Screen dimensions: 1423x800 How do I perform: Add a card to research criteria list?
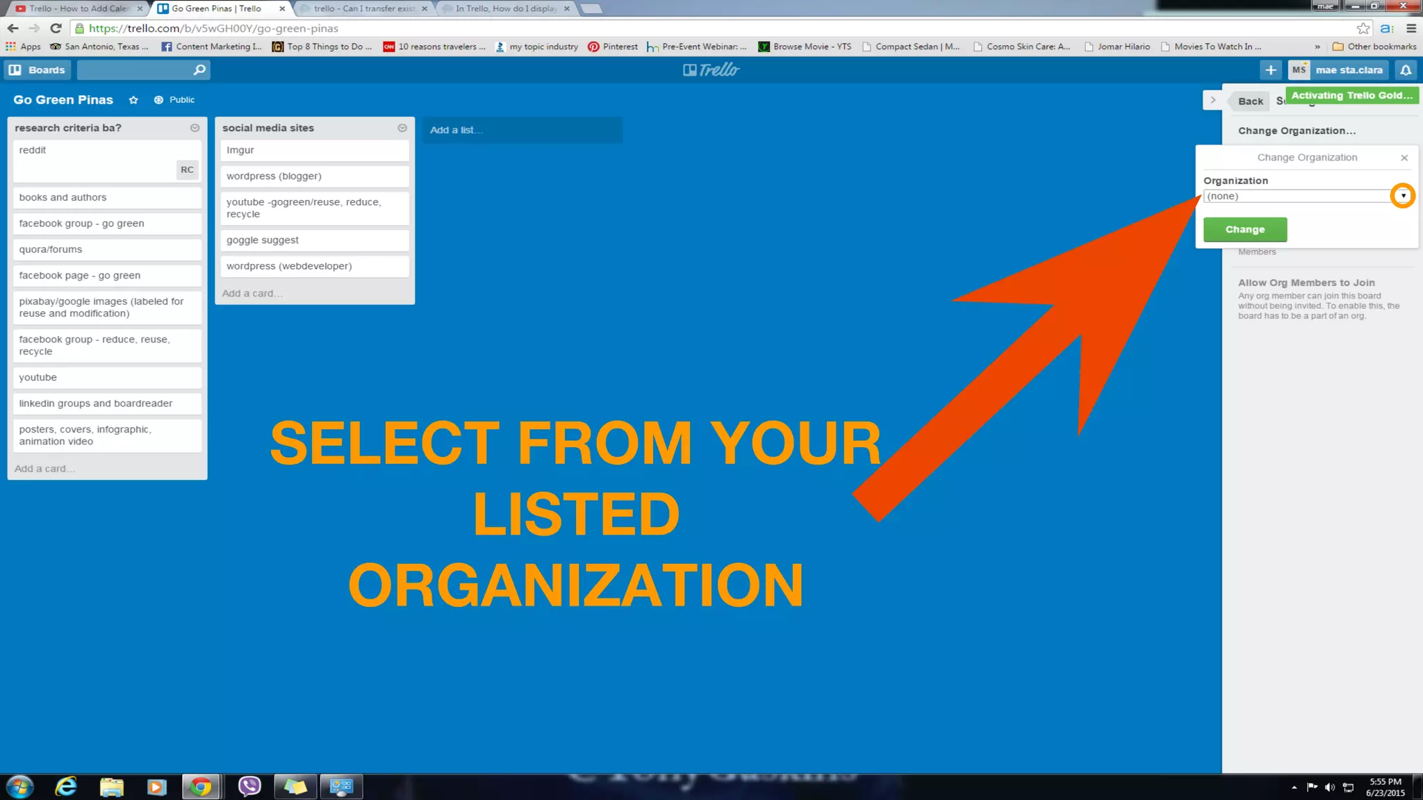point(44,469)
